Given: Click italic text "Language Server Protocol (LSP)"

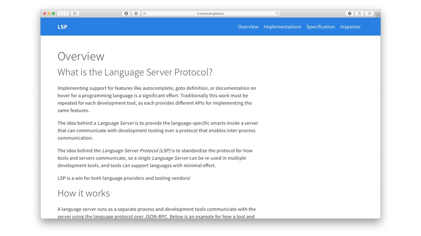Looking at the screenshot, I should pyautogui.click(x=136, y=151).
